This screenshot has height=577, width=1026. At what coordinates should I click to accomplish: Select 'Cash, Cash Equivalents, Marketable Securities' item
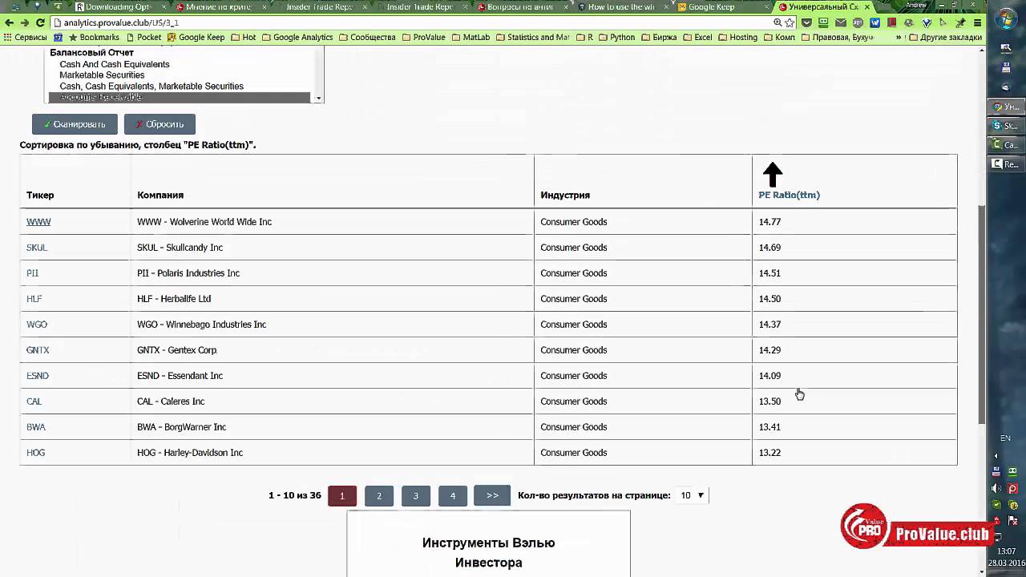tap(151, 87)
